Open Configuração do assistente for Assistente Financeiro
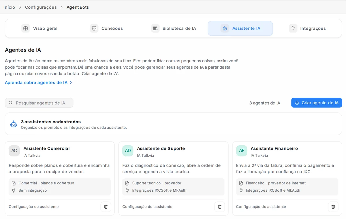Viewport: 346px width, 219px height. click(x=261, y=207)
